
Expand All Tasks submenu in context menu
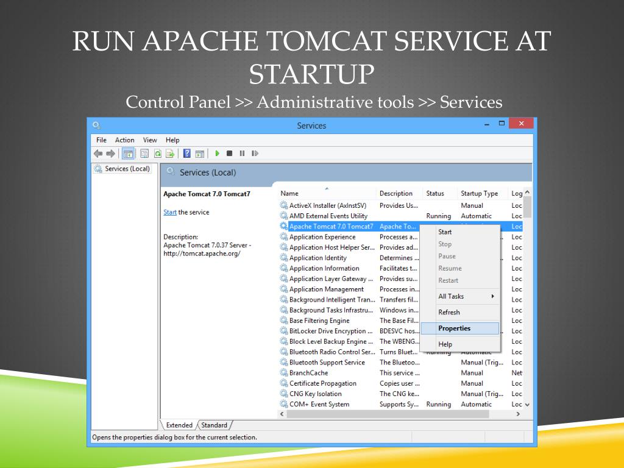click(460, 297)
